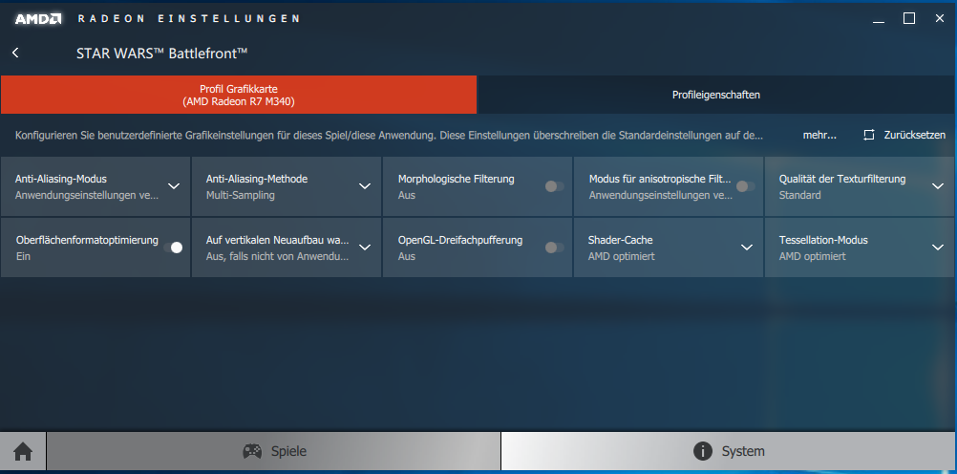Open the System tab at bottom
This screenshot has width=957, height=474.
pos(728,451)
